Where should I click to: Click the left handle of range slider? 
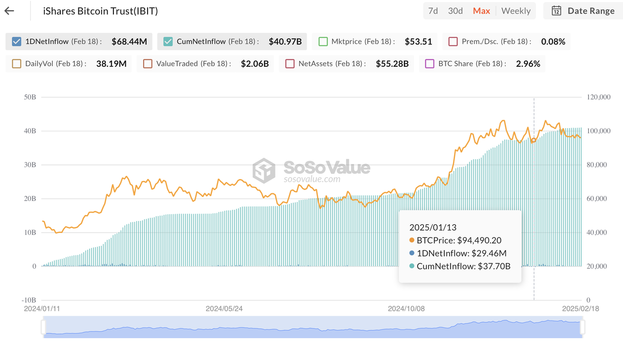43,327
